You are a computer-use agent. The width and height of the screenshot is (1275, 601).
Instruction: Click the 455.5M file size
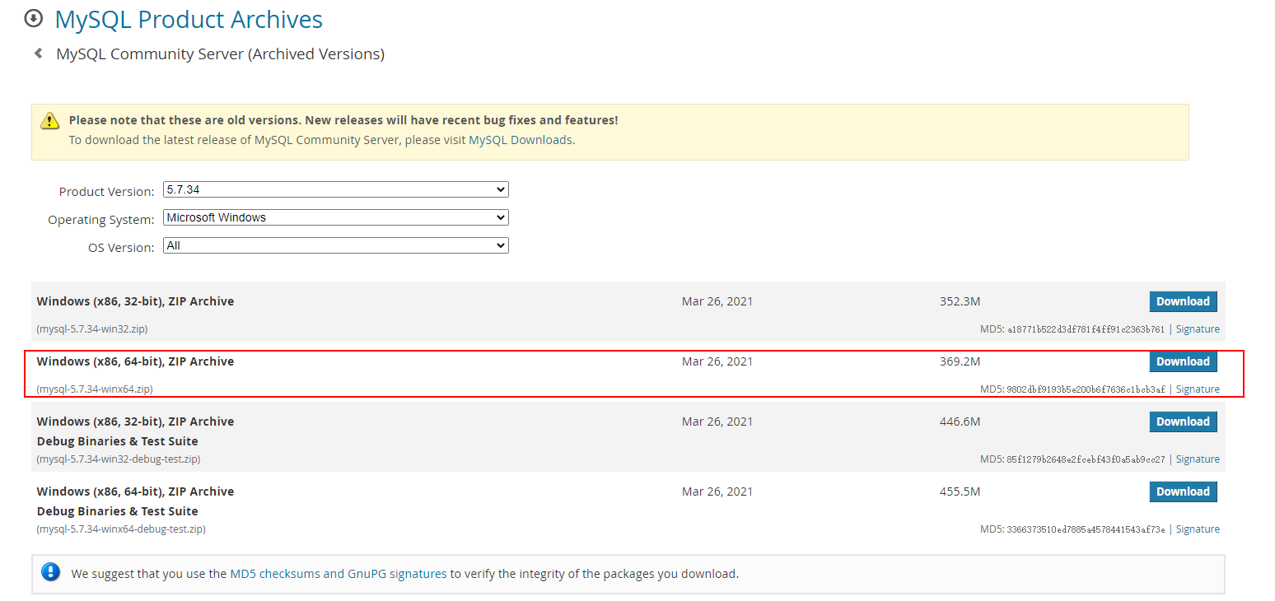pyautogui.click(x=960, y=492)
